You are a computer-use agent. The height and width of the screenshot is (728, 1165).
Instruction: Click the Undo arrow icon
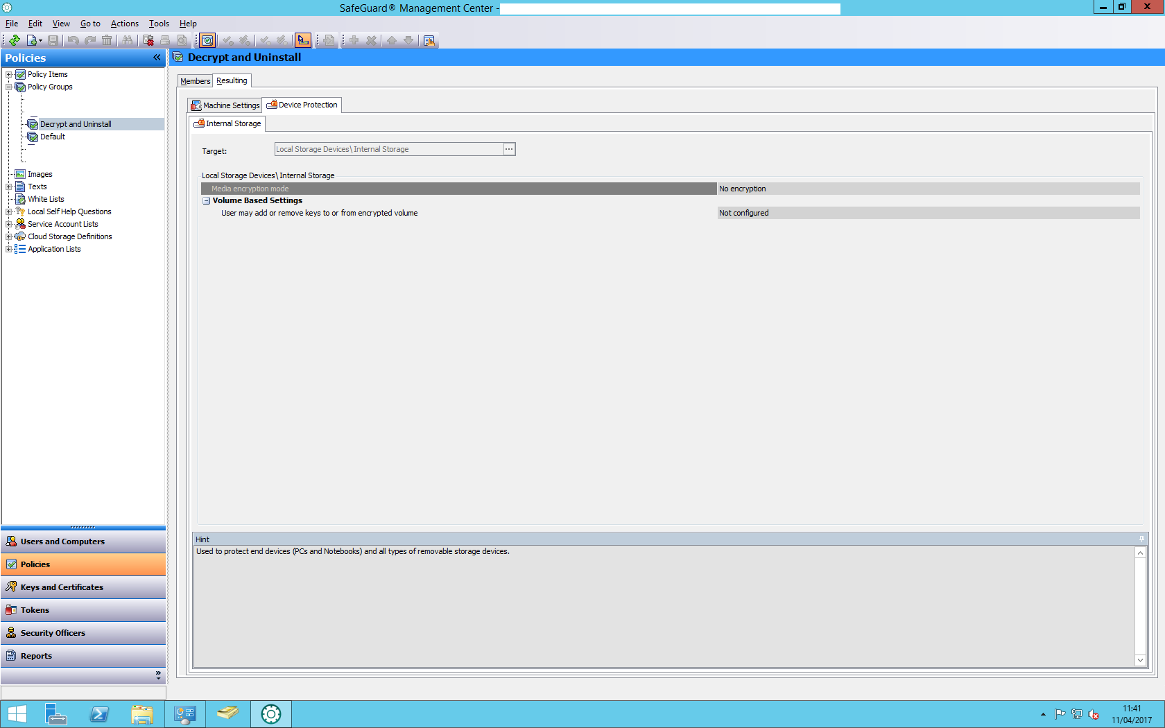pyautogui.click(x=73, y=40)
